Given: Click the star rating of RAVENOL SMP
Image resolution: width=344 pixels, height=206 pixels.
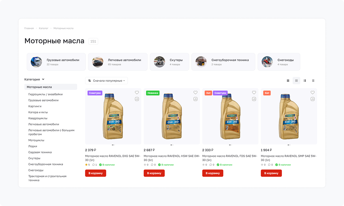Looking at the screenshot, I should (263, 165).
